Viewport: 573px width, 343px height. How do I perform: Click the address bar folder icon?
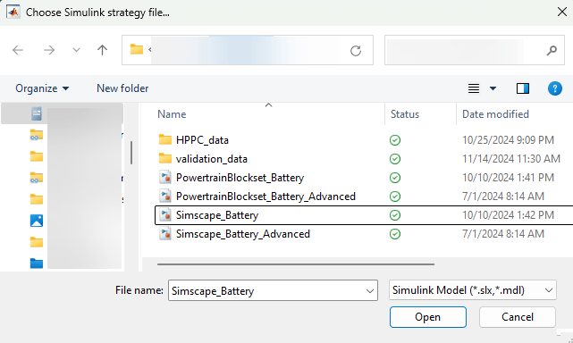[x=137, y=49]
